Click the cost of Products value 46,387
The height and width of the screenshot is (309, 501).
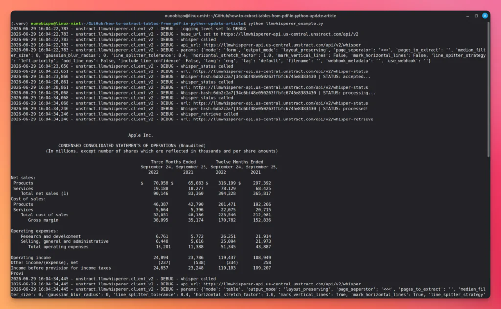(x=160, y=204)
